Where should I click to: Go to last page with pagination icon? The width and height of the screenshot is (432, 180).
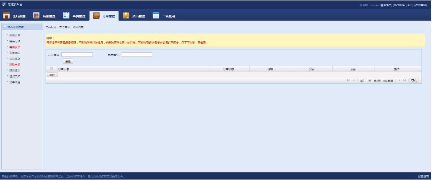405,81
